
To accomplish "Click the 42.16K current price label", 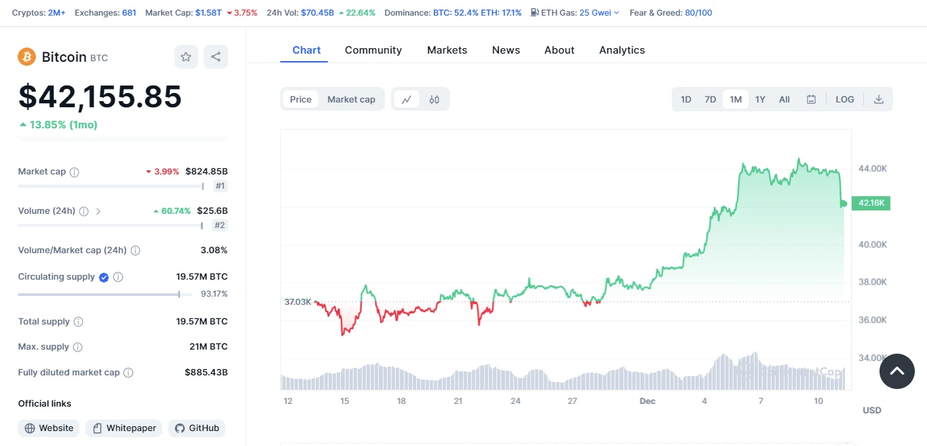I will 871,203.
